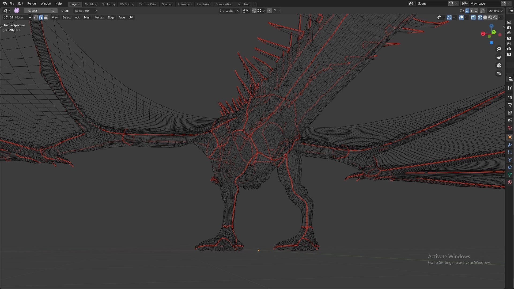Select edge select mode icon
The width and height of the screenshot is (514, 289).
(41, 17)
